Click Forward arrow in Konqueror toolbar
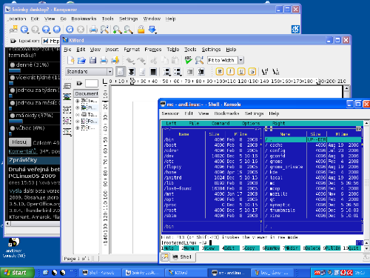The height and width of the screenshot is (278, 370). (35, 30)
